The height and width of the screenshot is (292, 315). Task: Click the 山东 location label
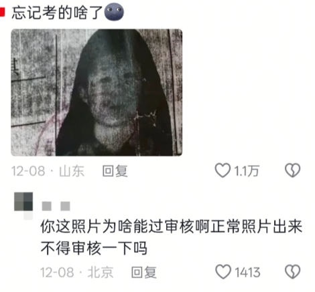coord(72,171)
